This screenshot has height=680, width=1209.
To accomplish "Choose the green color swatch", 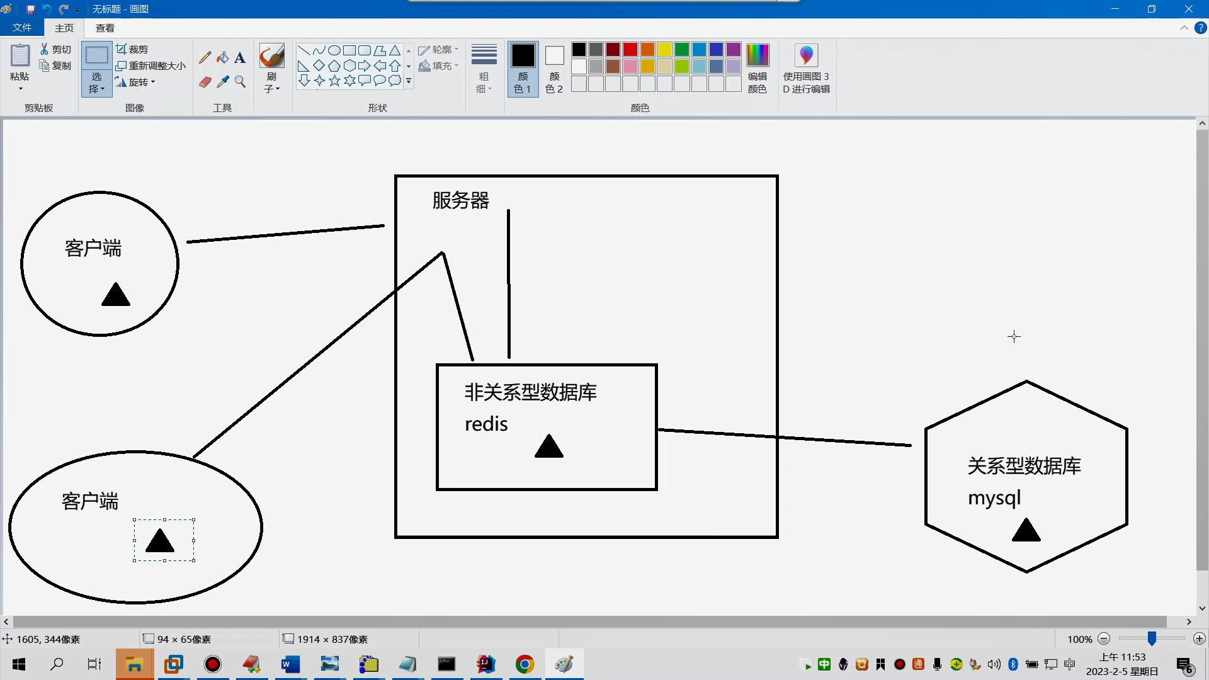I will tap(681, 49).
